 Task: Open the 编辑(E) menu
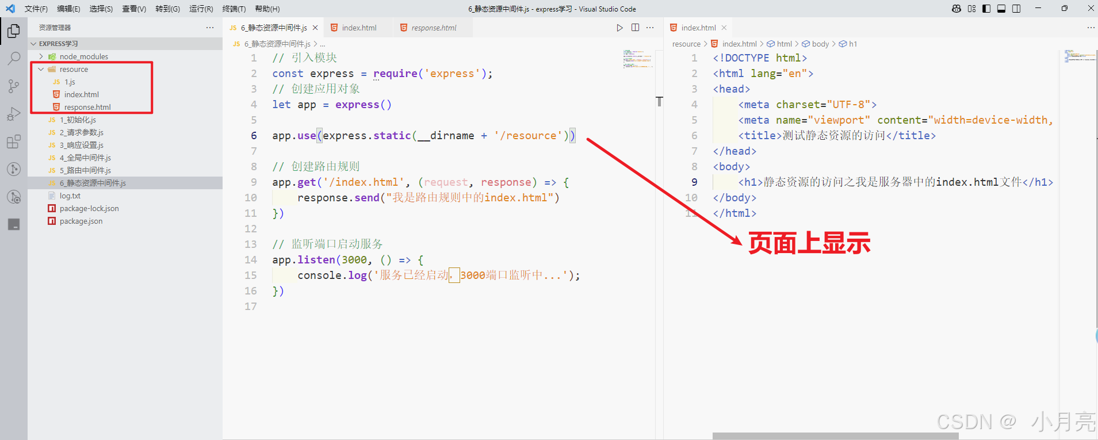pos(68,9)
